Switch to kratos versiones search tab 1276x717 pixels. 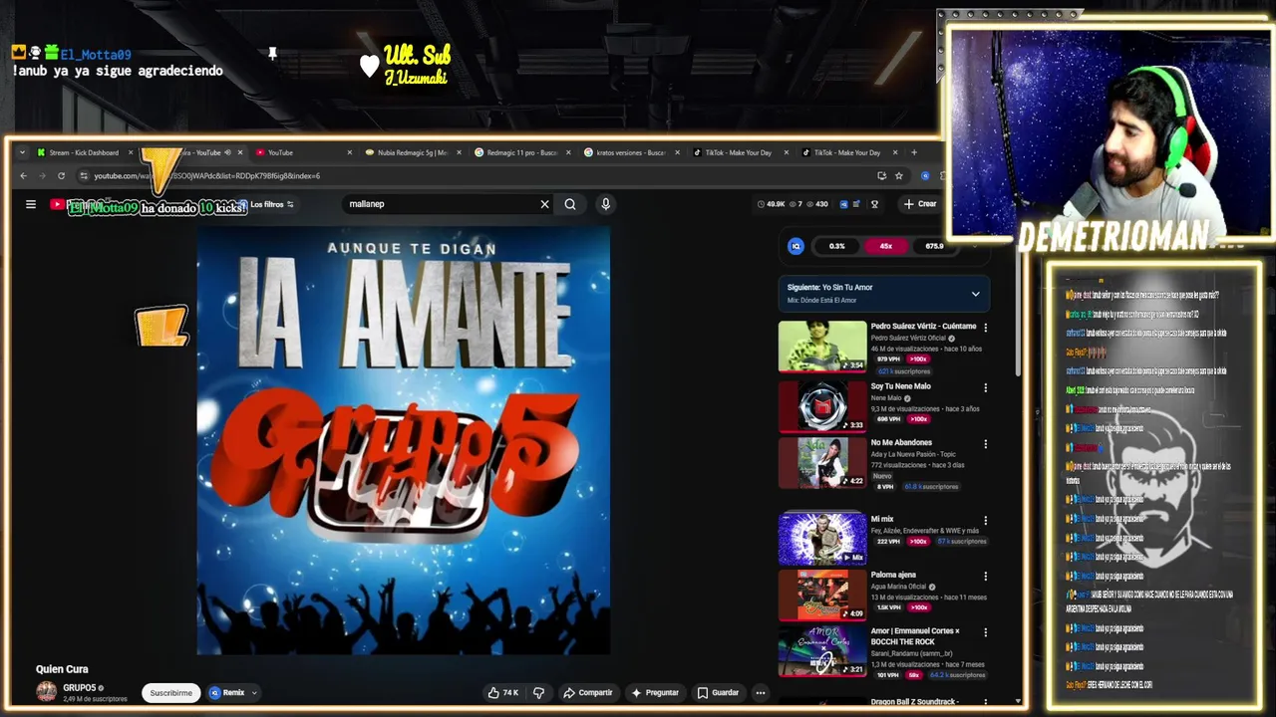click(630, 152)
